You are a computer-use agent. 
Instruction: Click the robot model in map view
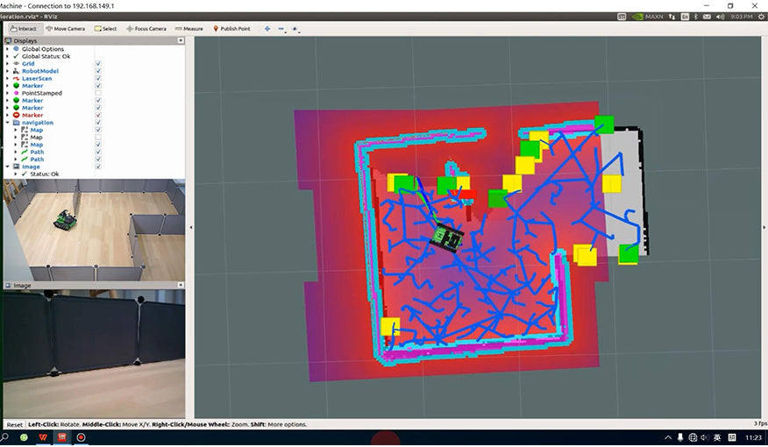click(449, 238)
